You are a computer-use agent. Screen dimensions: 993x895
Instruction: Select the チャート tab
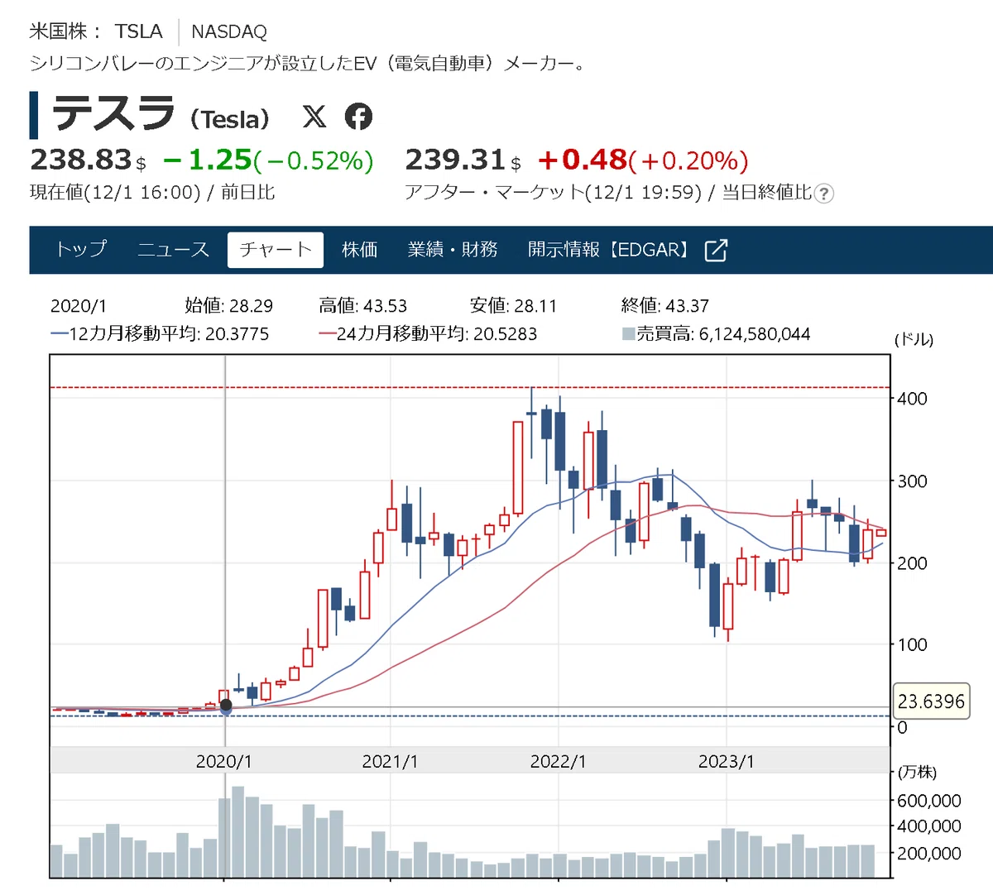coord(275,249)
